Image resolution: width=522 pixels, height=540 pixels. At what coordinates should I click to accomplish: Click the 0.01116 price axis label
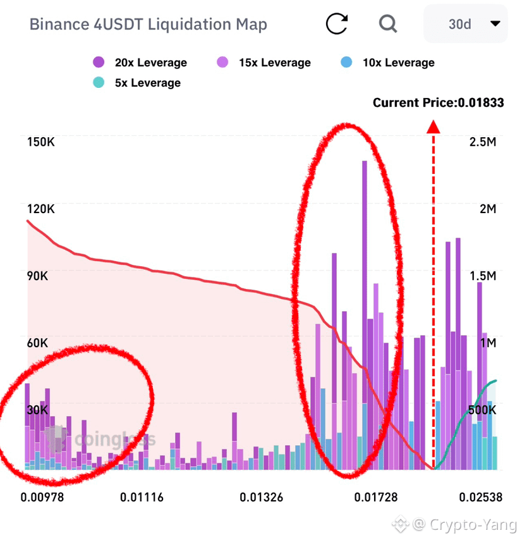coord(142,497)
